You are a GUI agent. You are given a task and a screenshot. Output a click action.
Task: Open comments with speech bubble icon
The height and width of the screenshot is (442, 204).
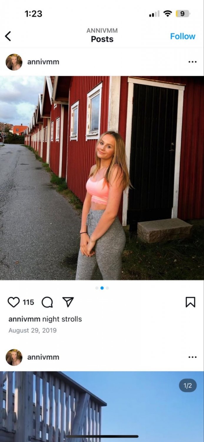coord(47,302)
